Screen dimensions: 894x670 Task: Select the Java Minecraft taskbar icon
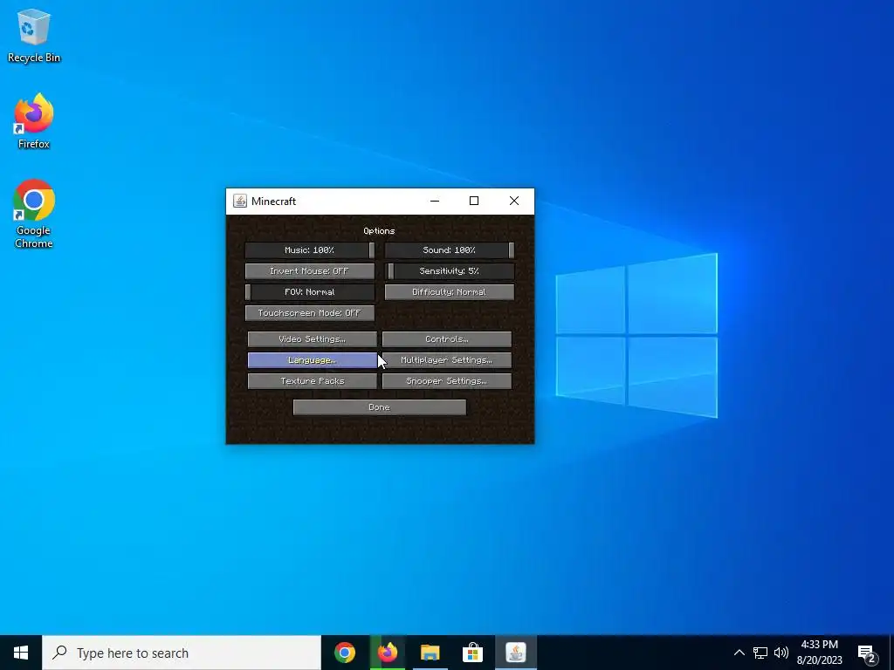(515, 653)
